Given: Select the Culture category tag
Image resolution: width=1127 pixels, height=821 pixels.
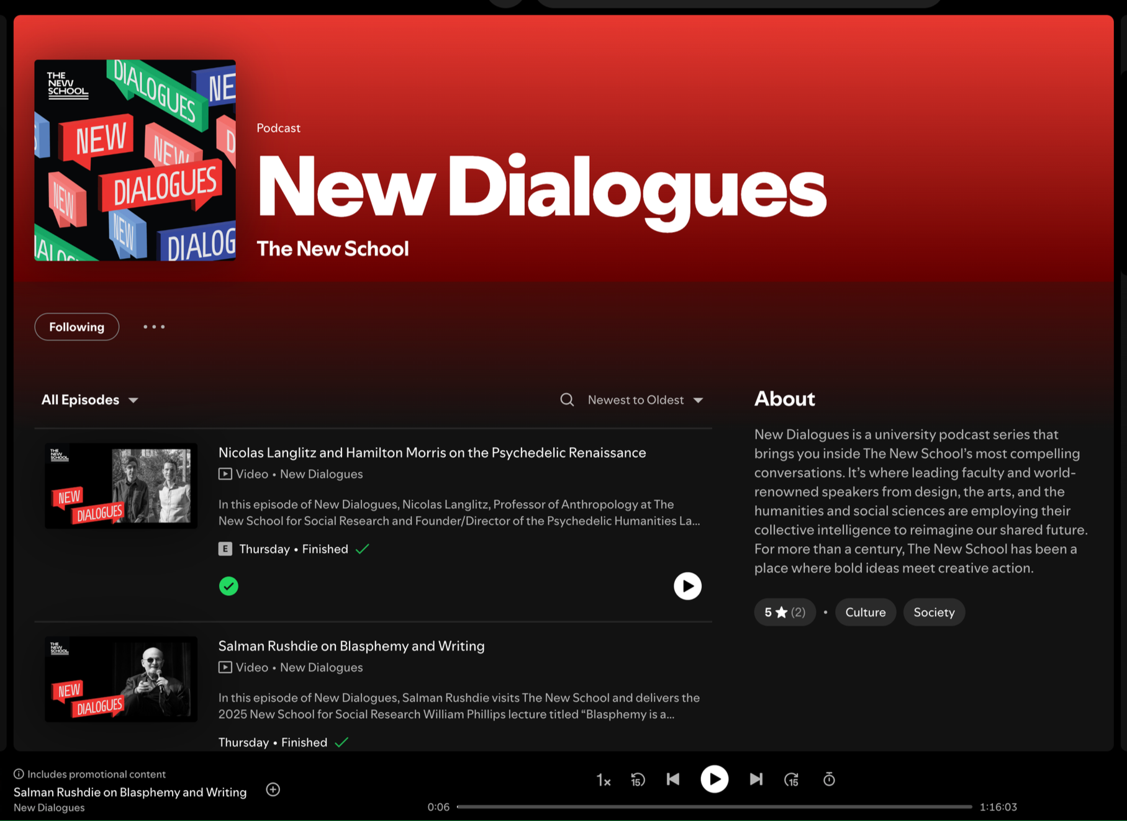Looking at the screenshot, I should click(x=866, y=612).
